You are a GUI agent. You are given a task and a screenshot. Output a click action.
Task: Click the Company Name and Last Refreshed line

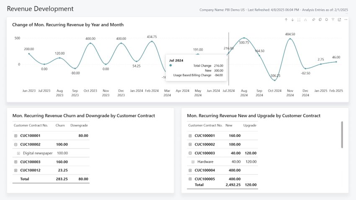tap(273, 10)
